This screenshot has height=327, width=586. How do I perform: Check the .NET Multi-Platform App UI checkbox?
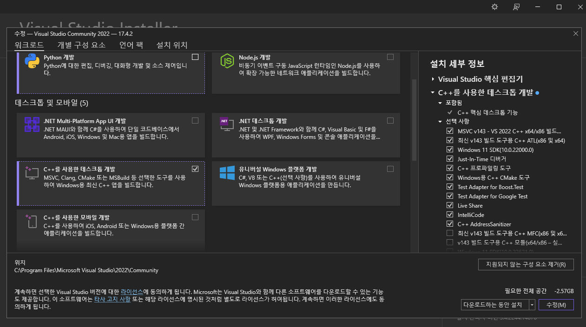(x=195, y=121)
